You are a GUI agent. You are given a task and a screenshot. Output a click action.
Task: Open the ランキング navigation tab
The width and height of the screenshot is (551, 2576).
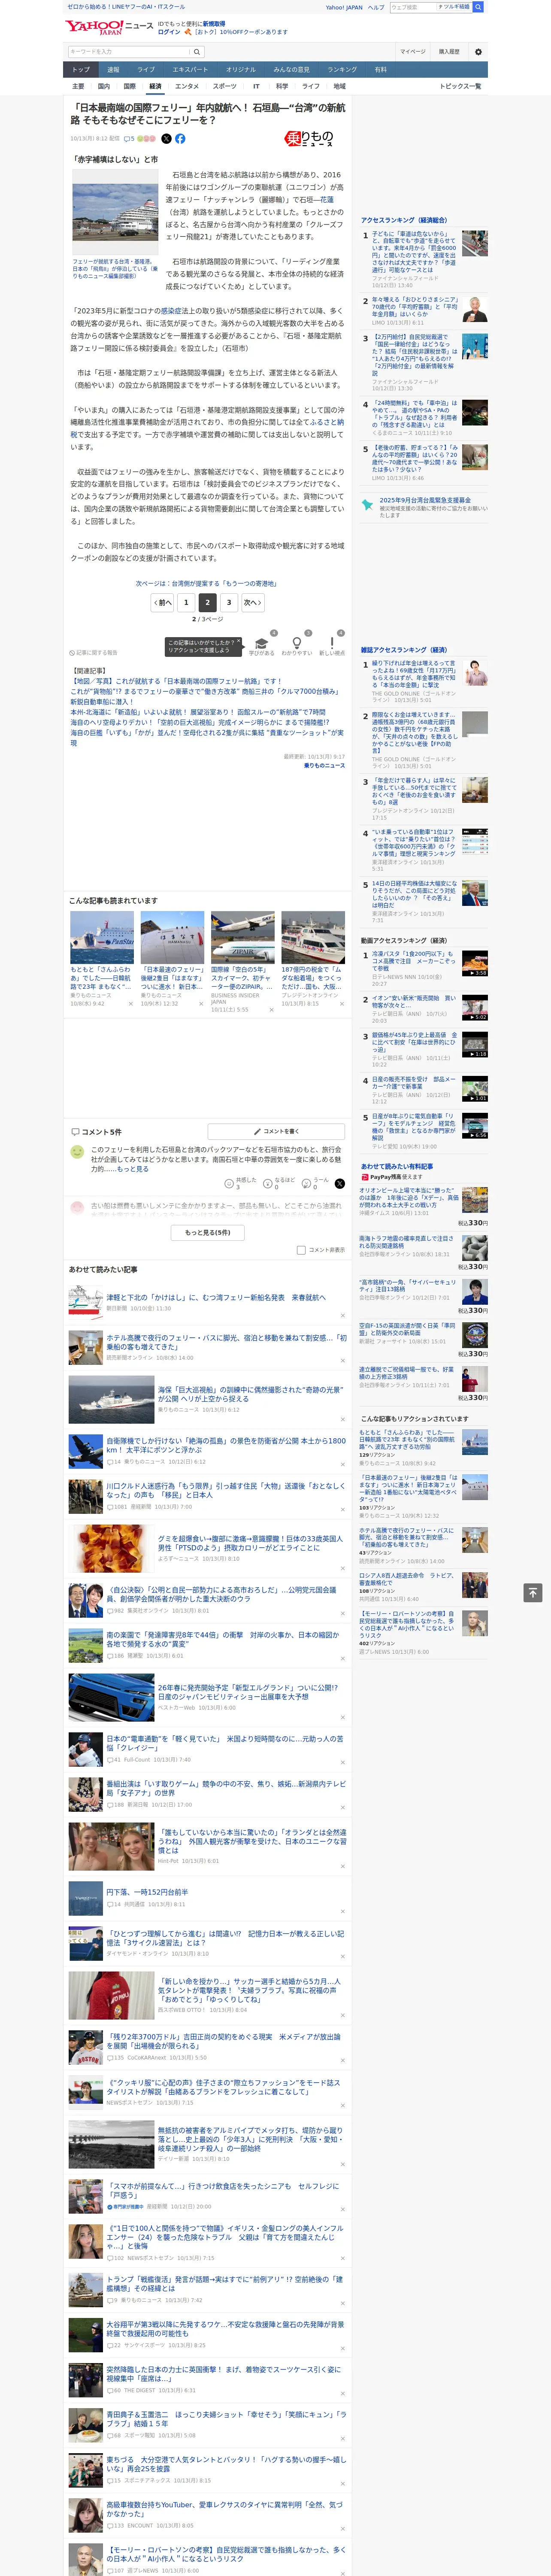(x=342, y=70)
